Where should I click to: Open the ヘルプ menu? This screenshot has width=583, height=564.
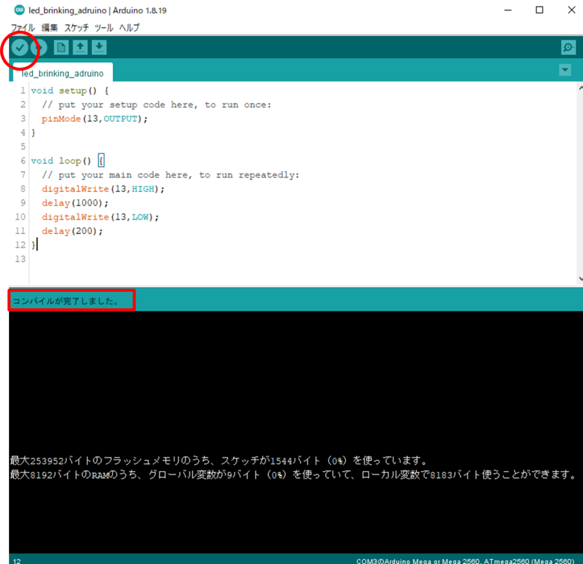[x=129, y=27]
